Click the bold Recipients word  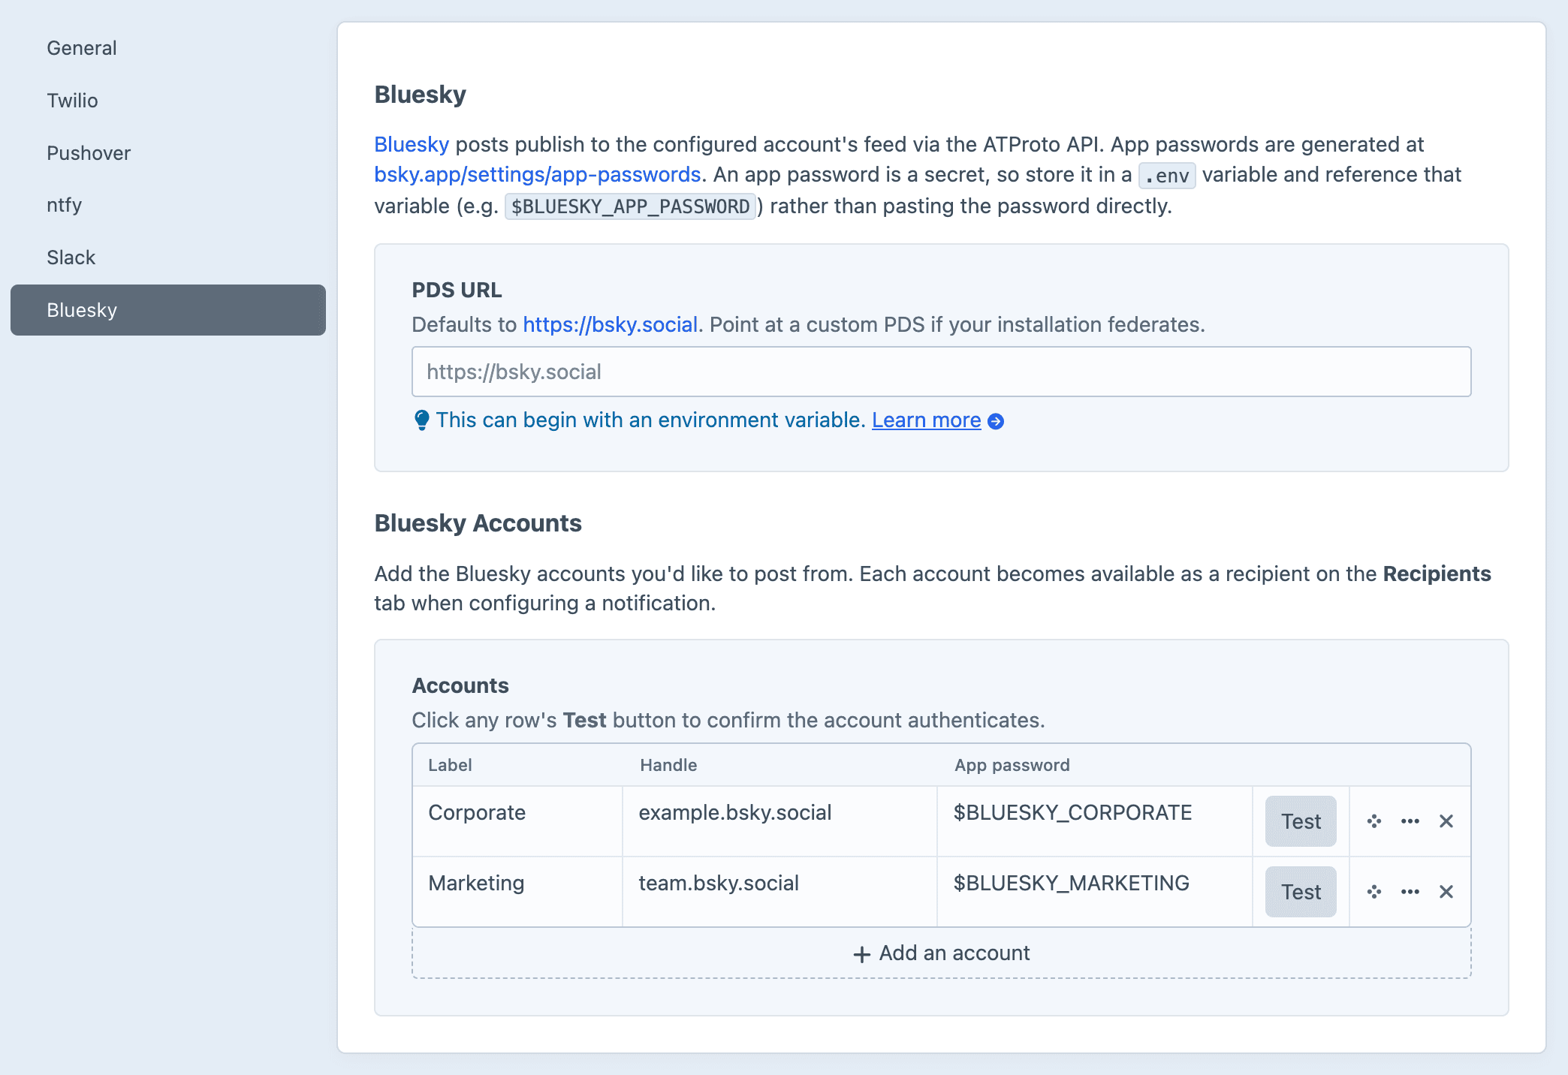(1437, 574)
